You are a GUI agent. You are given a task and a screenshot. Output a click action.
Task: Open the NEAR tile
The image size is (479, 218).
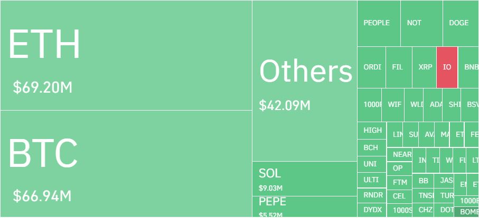(401, 154)
